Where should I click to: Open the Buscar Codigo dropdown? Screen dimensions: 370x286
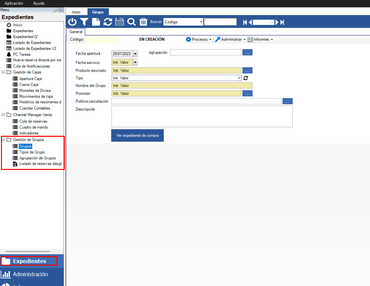pos(201,22)
